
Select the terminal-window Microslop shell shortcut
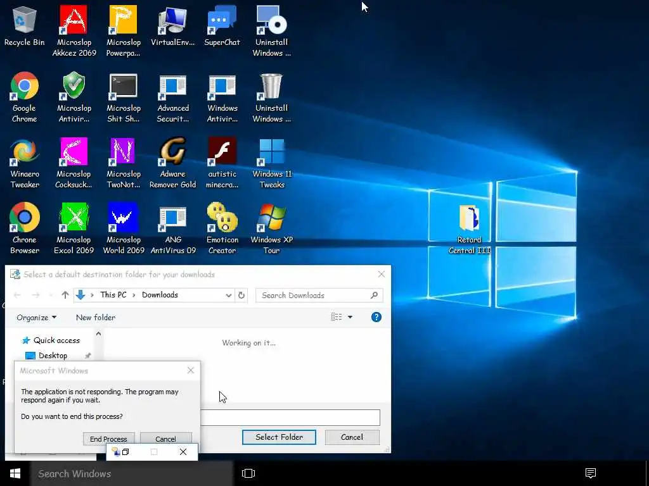tap(124, 97)
